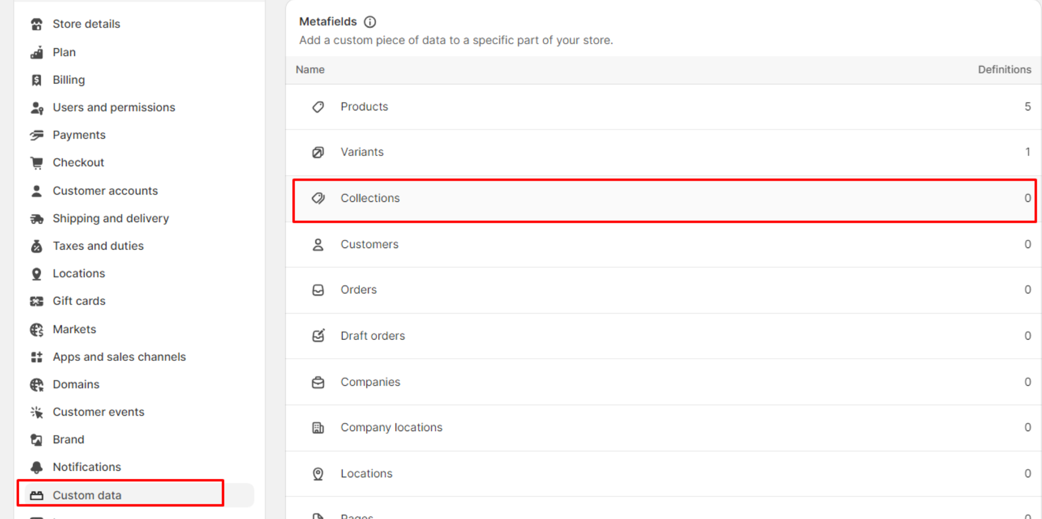Viewport: 1042px width, 519px height.
Task: Navigate to Payments settings
Action: tap(79, 135)
